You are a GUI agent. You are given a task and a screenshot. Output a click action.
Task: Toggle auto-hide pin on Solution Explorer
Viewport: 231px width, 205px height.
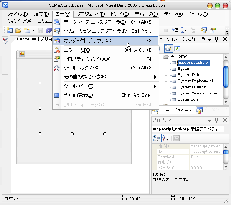coord(216,39)
